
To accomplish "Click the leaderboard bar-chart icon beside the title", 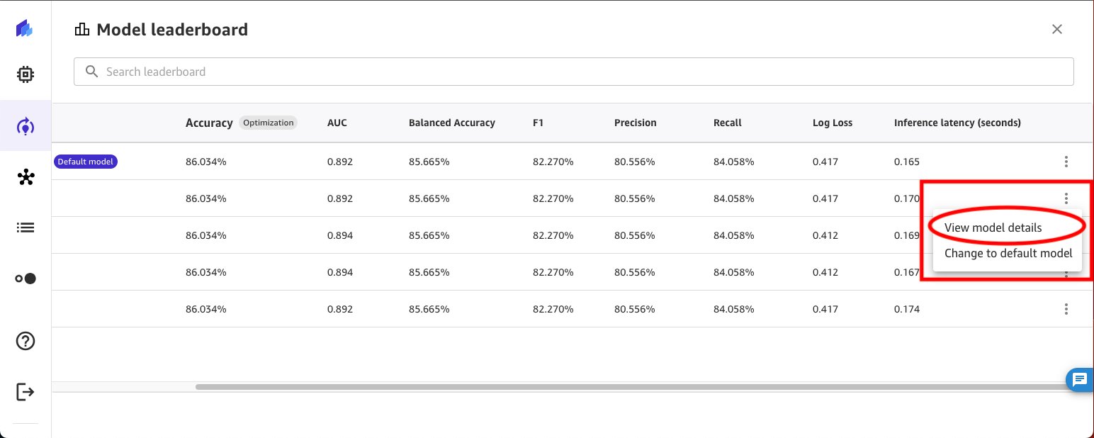I will tap(82, 30).
